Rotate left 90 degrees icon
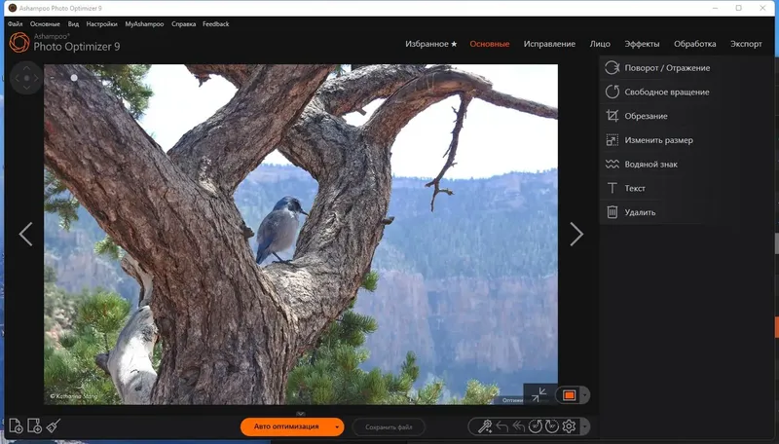The width and height of the screenshot is (779, 444). (x=535, y=426)
